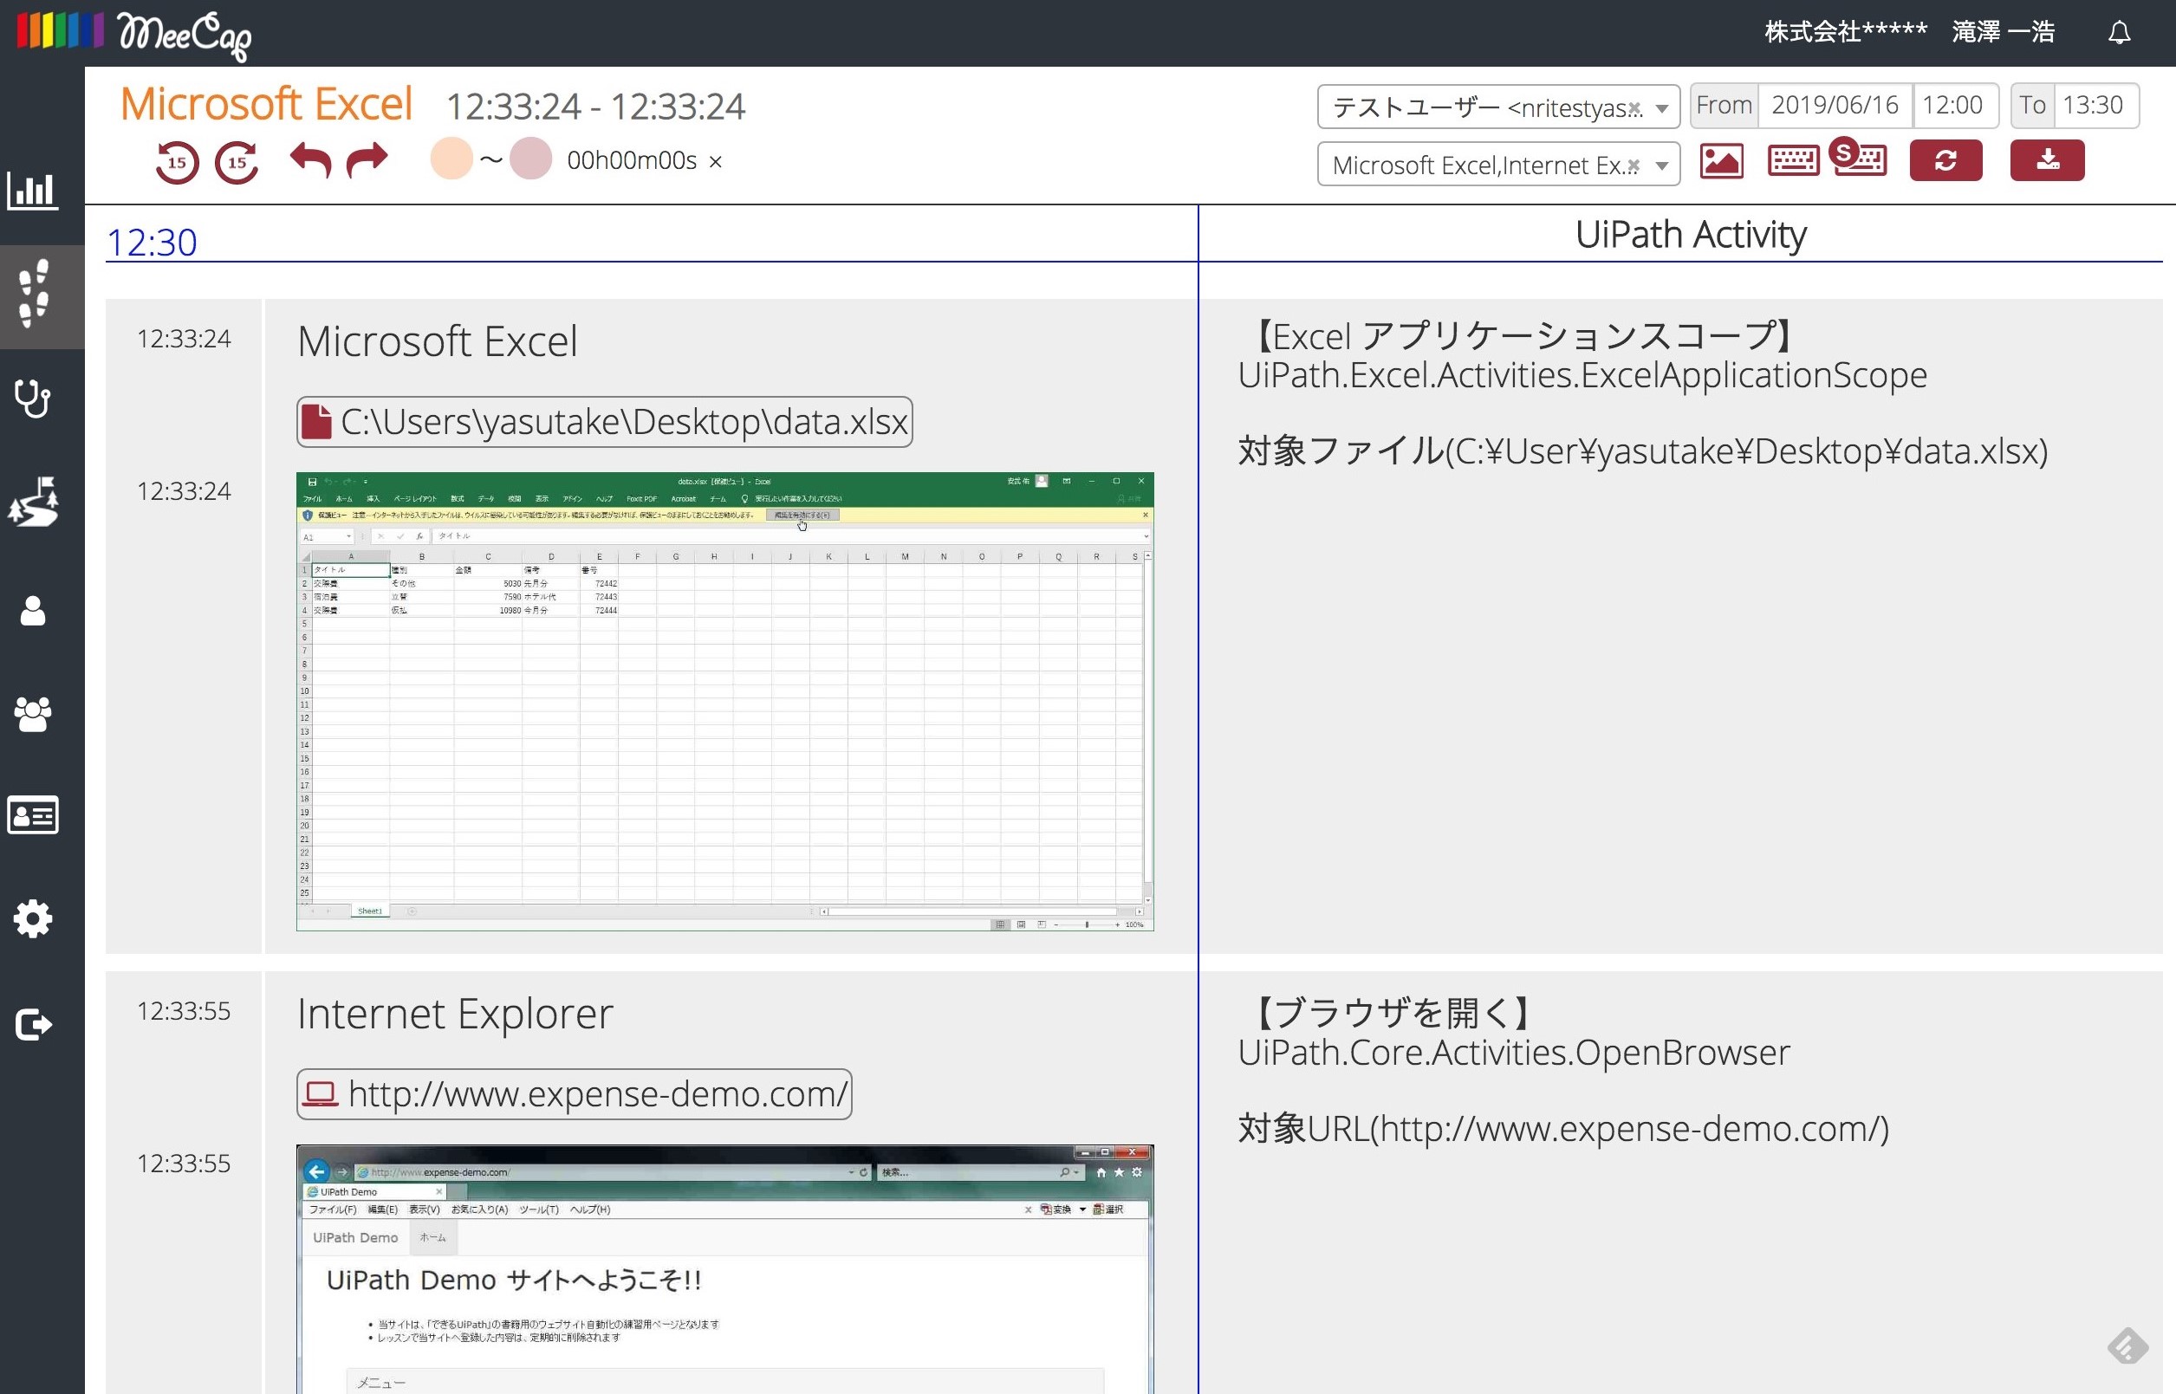Click UiPath.Core.Activities.OpenBrowser text

(x=1513, y=1053)
